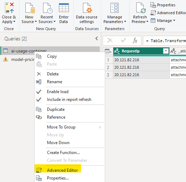Open the table options icon beside RequestIp
Image resolution: width=186 pixels, height=182 pixels.
click(x=108, y=51)
